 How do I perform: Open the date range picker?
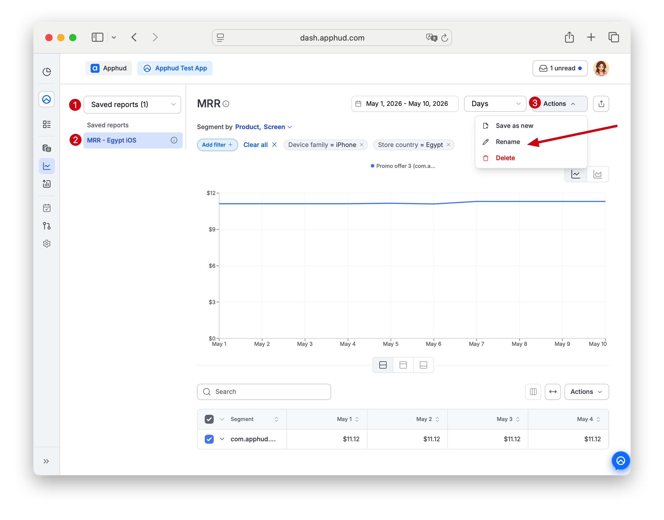tap(404, 104)
